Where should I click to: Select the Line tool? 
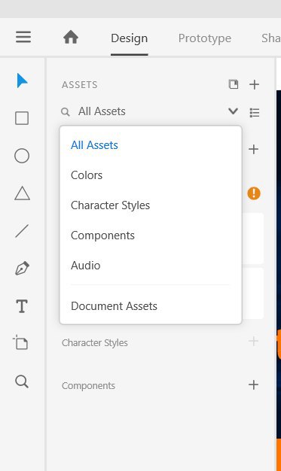pyautogui.click(x=22, y=231)
